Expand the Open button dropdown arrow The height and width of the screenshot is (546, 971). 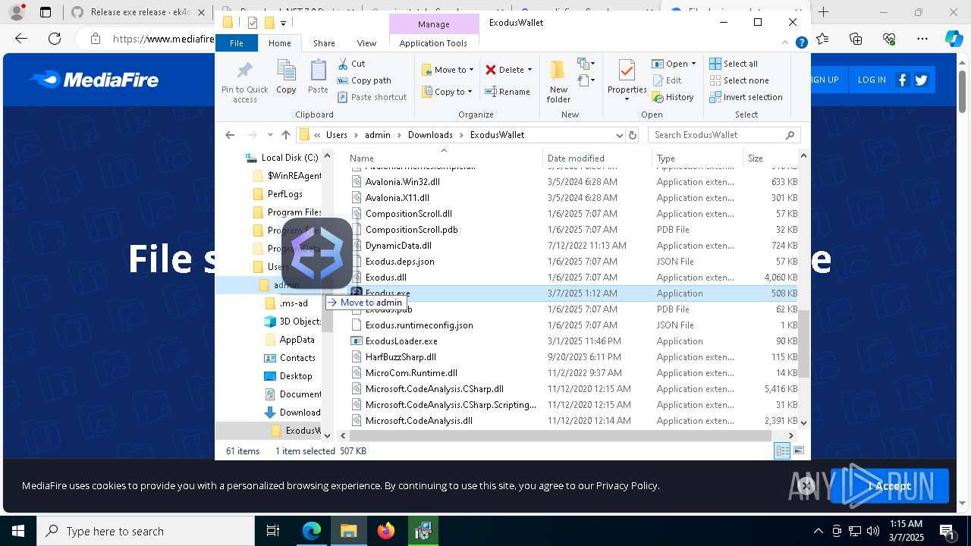click(693, 64)
